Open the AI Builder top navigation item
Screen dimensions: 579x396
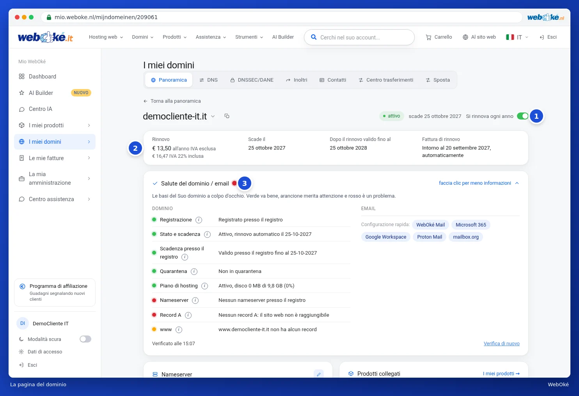point(283,37)
